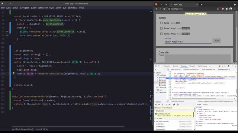Click the IDE editor horizontal scrollbar

coord(68,126)
